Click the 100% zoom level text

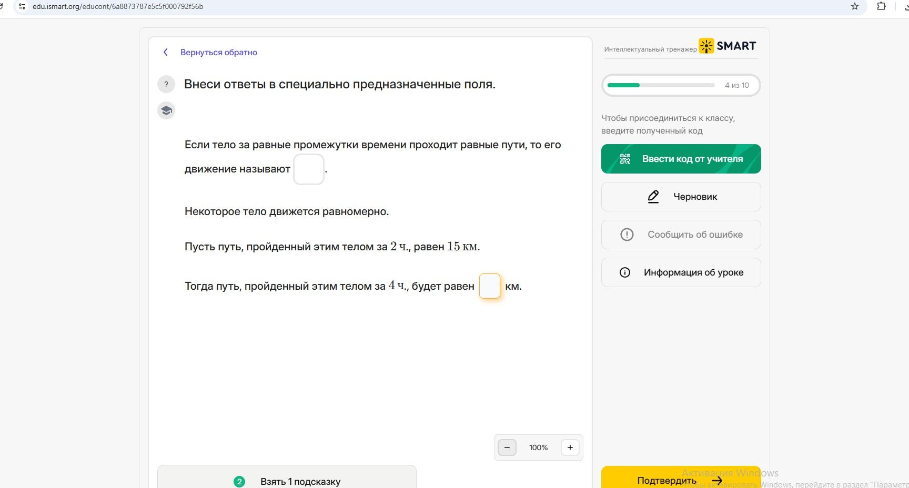pos(539,448)
